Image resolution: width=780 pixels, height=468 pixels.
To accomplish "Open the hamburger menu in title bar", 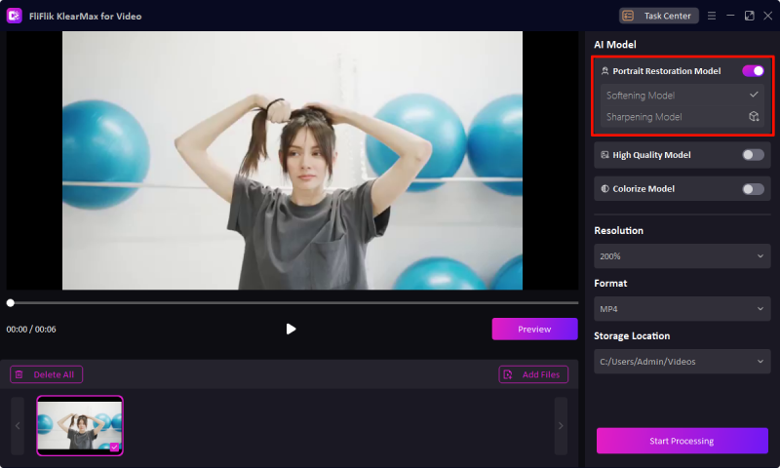I will click(712, 16).
